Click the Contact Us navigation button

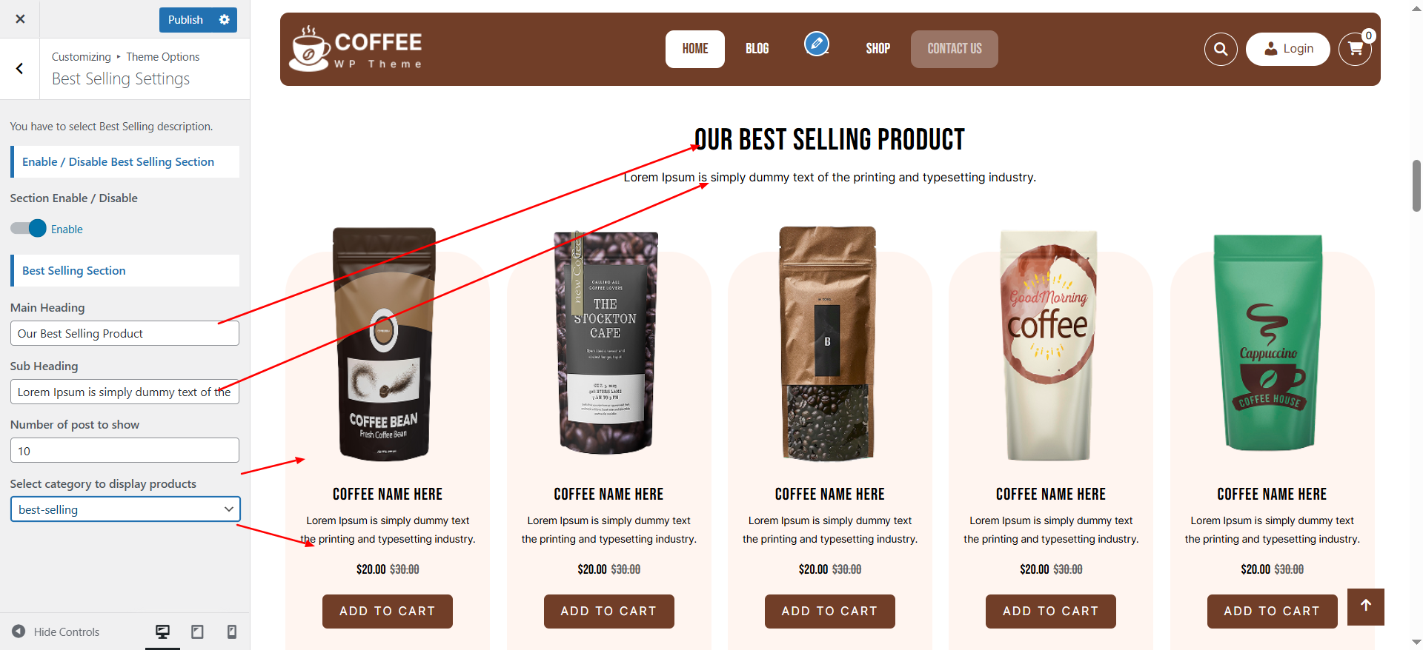tap(955, 49)
